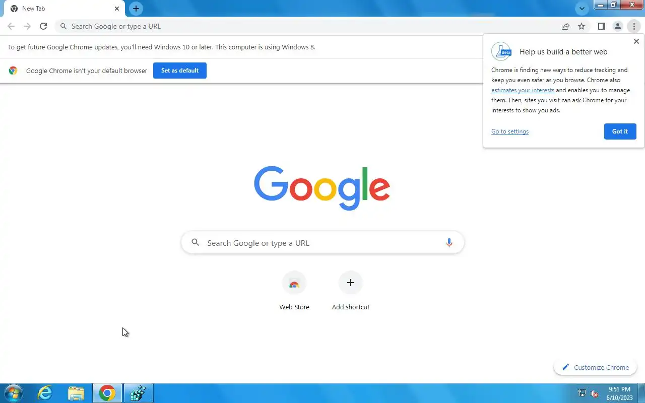Click the Back navigation arrow
Screen dimensions: 645x403
(x=11, y=26)
